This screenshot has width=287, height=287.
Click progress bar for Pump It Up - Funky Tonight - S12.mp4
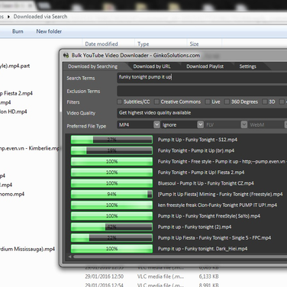[111, 140]
